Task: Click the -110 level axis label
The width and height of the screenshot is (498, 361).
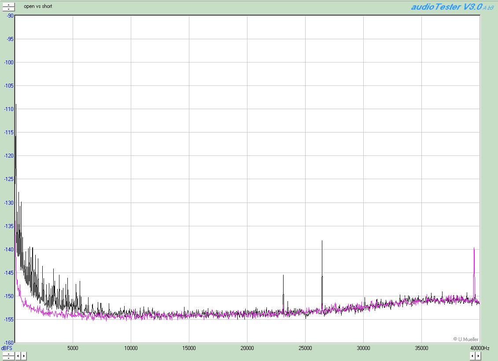Action: coord(9,109)
